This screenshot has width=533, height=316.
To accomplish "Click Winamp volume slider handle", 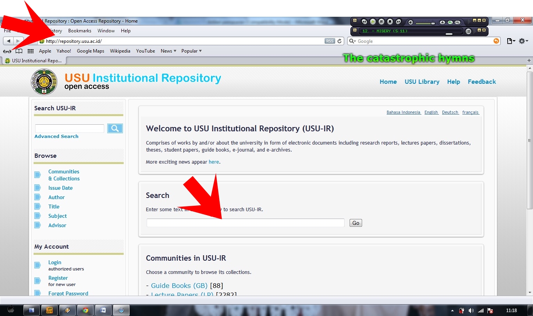I will (x=433, y=23).
